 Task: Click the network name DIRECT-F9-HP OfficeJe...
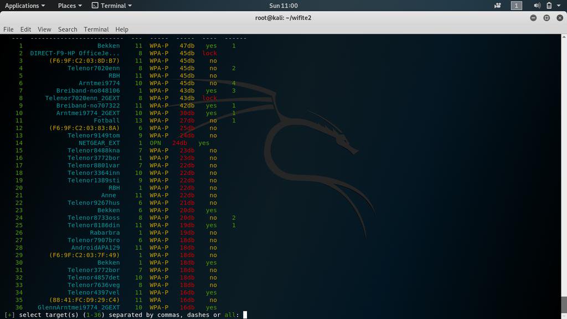pyautogui.click(x=75, y=53)
